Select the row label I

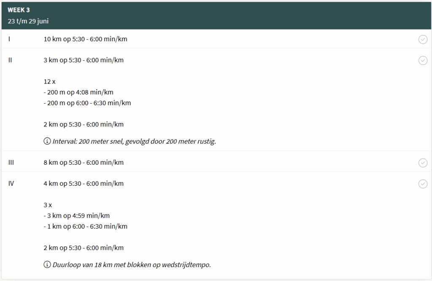tap(9, 39)
